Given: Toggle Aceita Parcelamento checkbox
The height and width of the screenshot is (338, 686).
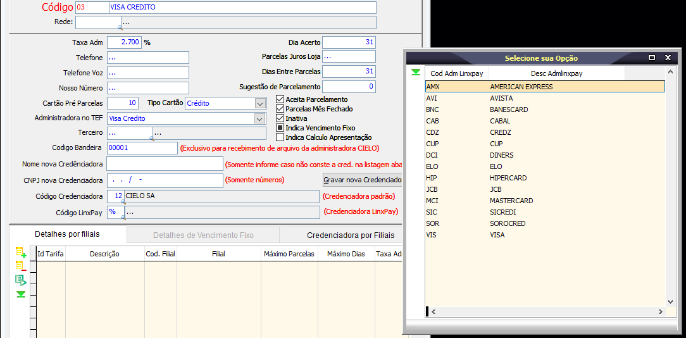Looking at the screenshot, I should click(x=280, y=99).
